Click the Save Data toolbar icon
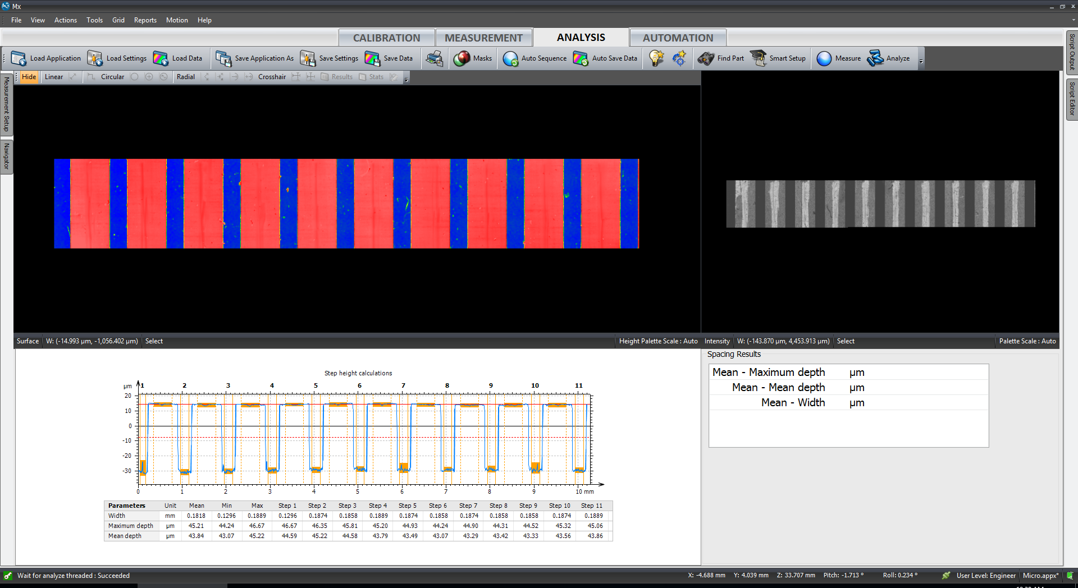Viewport: 1078px width, 588px height. pyautogui.click(x=372, y=58)
